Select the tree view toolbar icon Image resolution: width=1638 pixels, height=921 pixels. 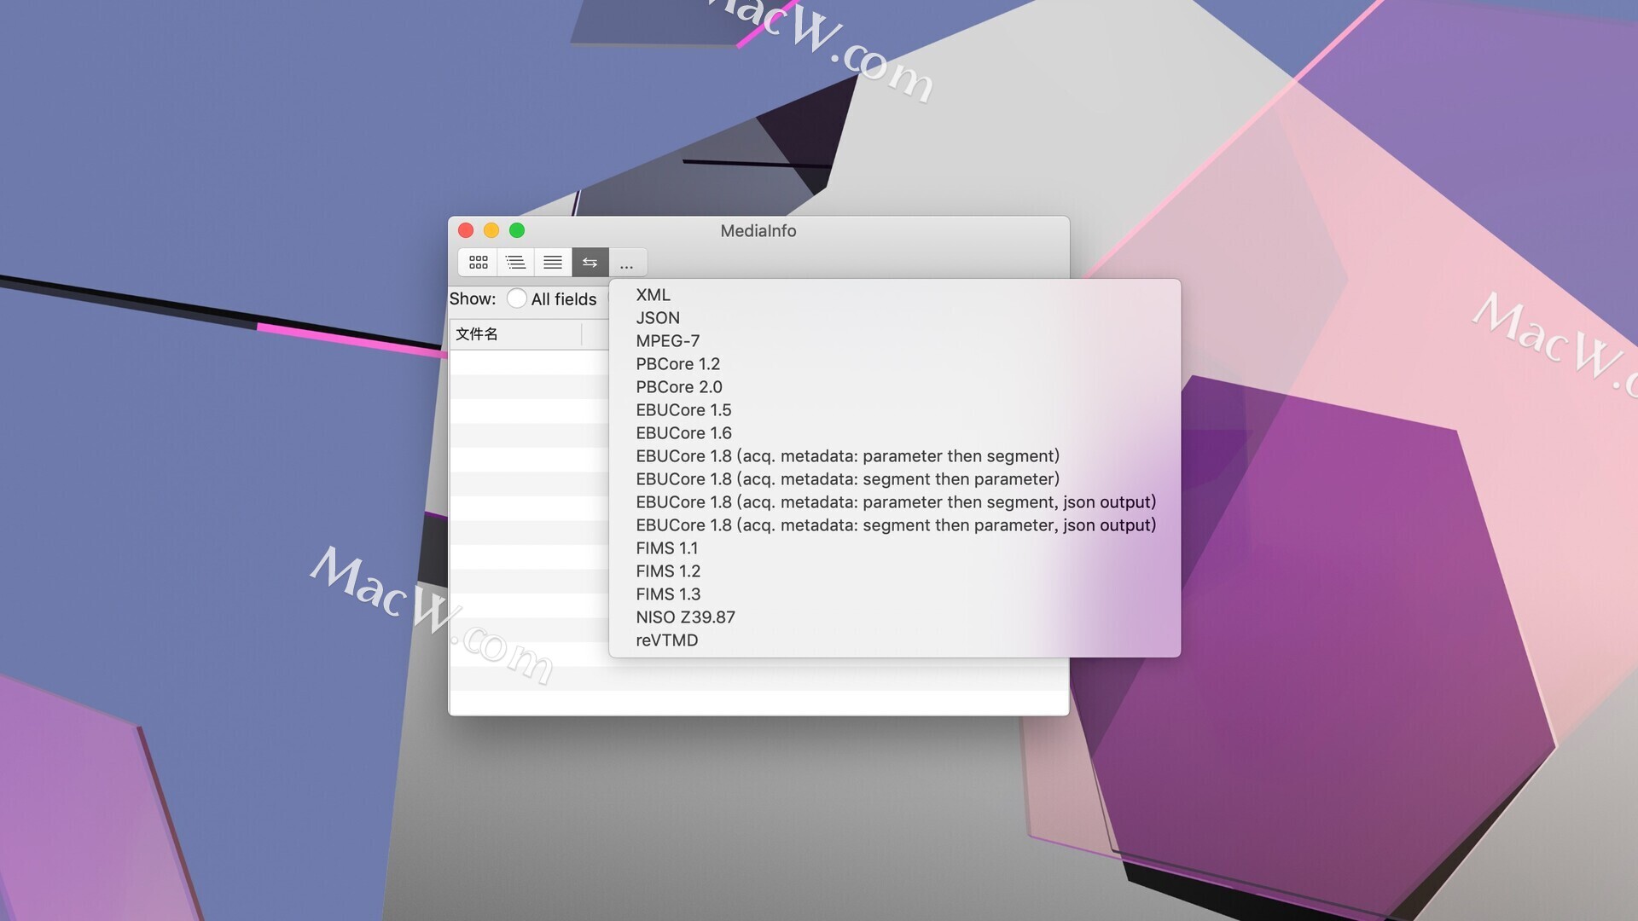(515, 262)
